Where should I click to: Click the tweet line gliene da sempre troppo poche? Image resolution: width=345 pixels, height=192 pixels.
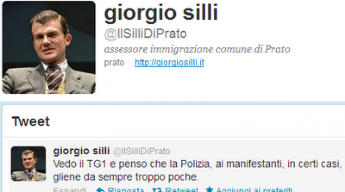click(x=126, y=177)
